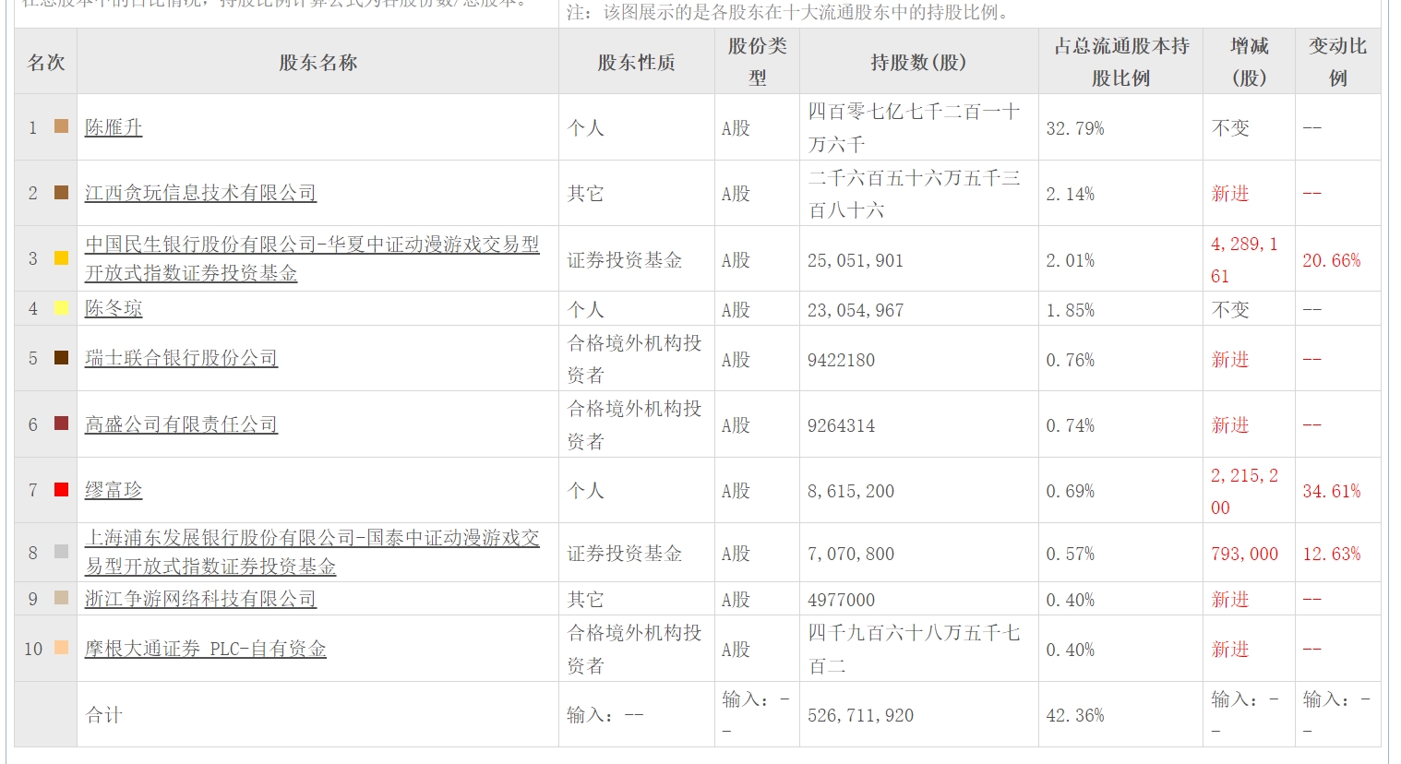Click the 合计 total row label

[x=104, y=714]
